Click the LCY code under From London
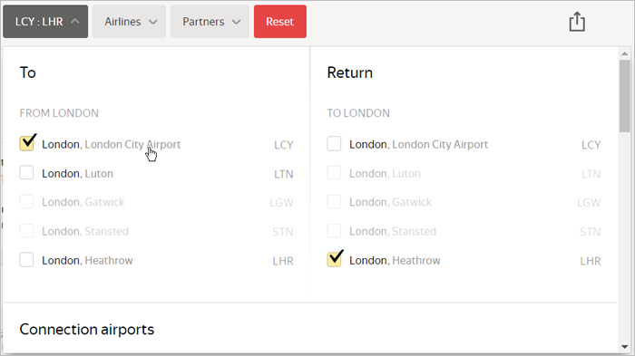Viewport: 635px width, 356px height. 283,145
